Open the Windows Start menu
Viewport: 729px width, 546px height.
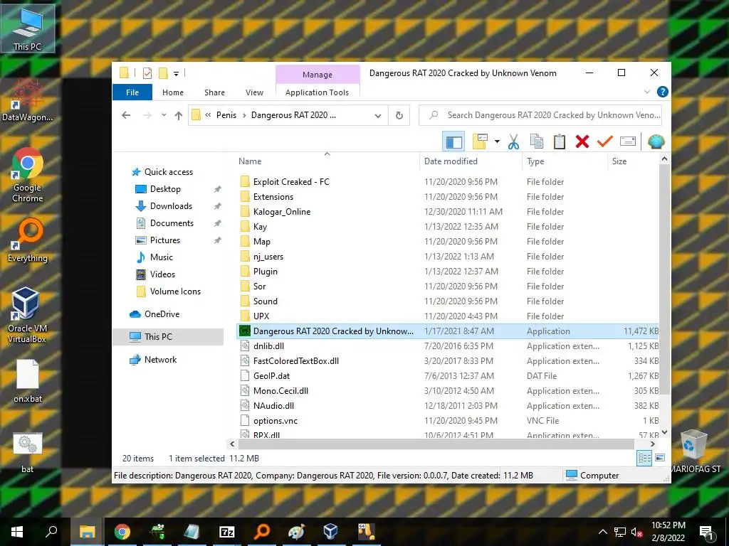point(17,532)
